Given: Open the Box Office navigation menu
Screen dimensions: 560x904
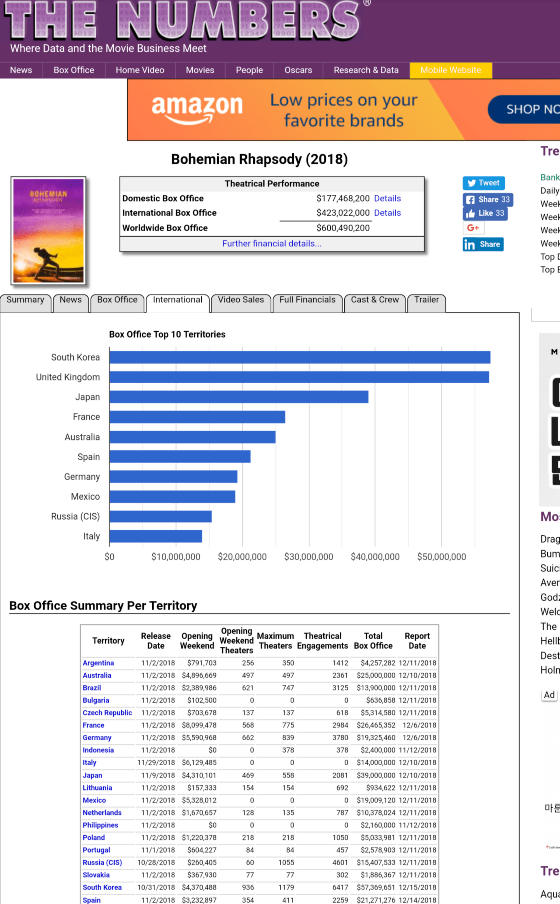Looking at the screenshot, I should [x=73, y=70].
